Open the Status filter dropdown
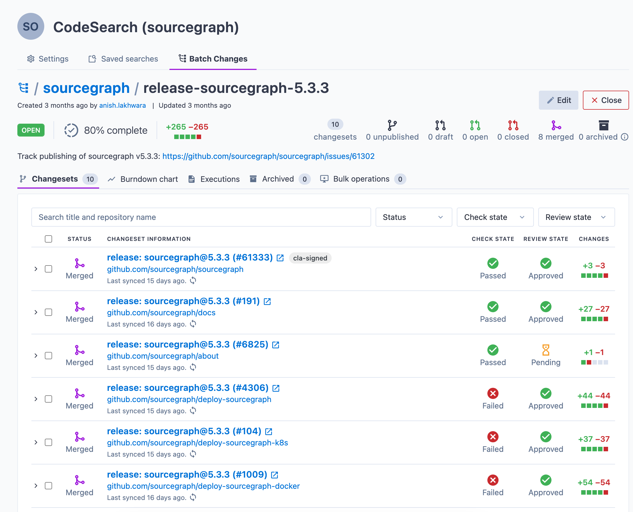Viewport: 633px width, 512px height. pyautogui.click(x=413, y=217)
